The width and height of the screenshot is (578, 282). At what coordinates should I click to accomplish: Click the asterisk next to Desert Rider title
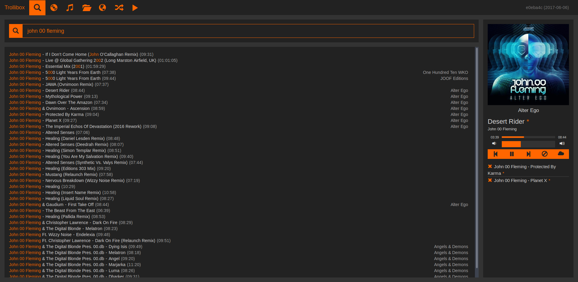click(x=528, y=121)
